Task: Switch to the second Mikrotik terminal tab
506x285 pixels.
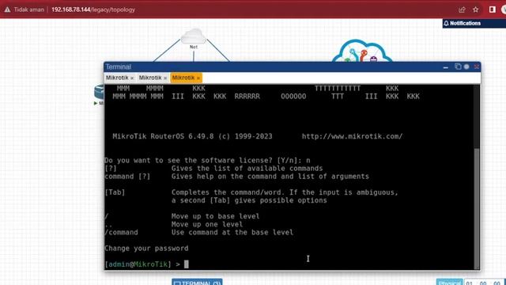Action: [x=150, y=78]
